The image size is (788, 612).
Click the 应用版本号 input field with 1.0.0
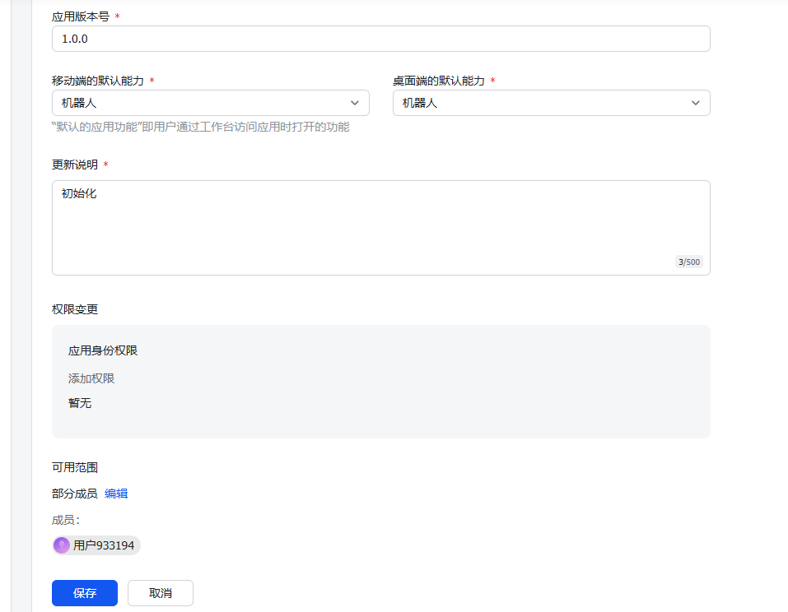coord(380,39)
